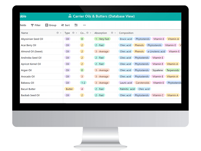Open the Absorption column dropdown arrow
Screen dimensions: 201x151
pos(115,33)
